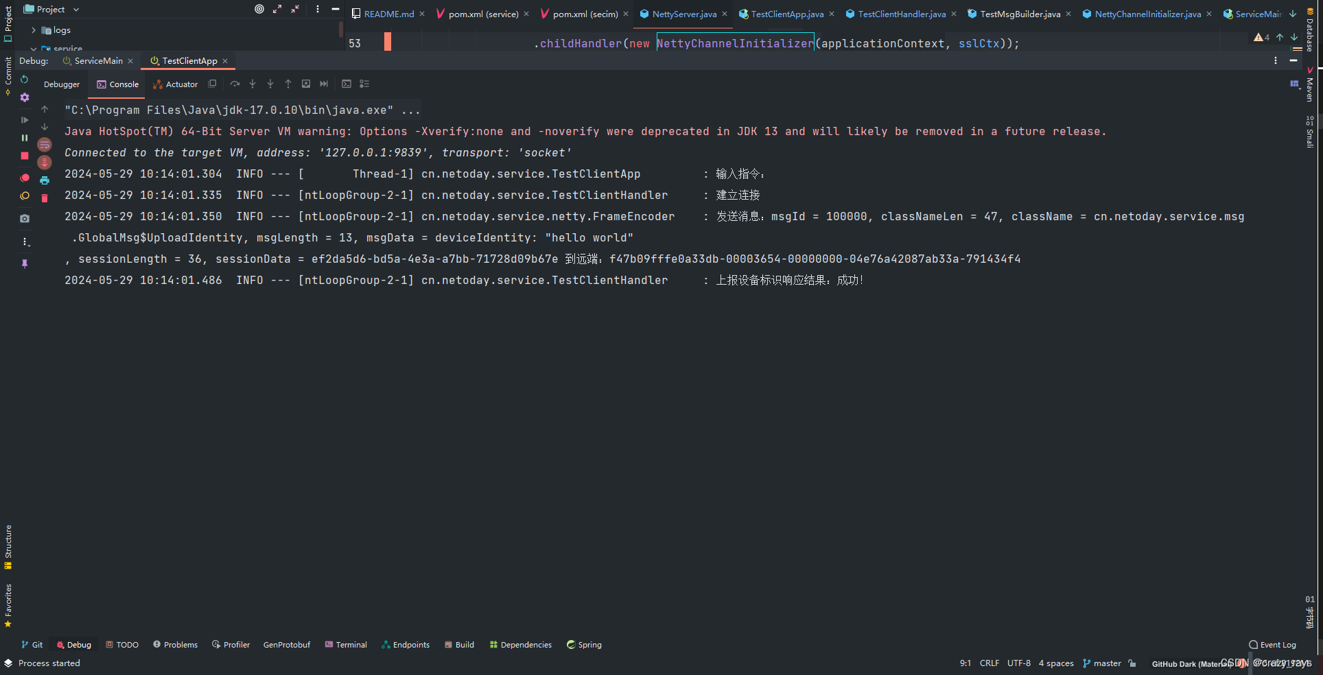Image resolution: width=1323 pixels, height=675 pixels.
Task: Open Project panel options menu
Action: tap(317, 9)
